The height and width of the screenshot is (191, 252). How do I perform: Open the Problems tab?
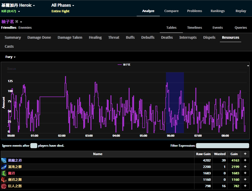click(x=194, y=11)
